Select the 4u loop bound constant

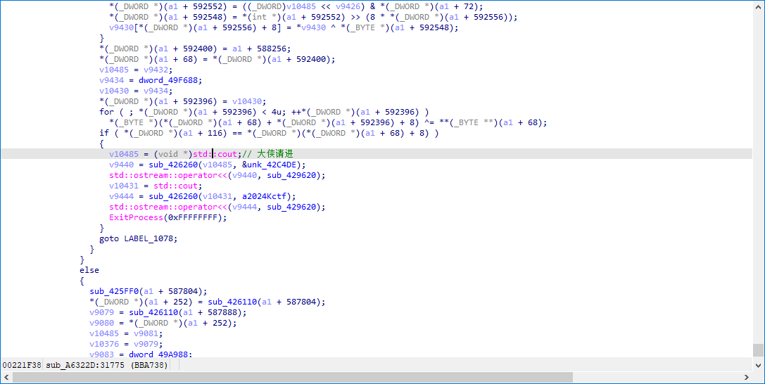[x=277, y=112]
